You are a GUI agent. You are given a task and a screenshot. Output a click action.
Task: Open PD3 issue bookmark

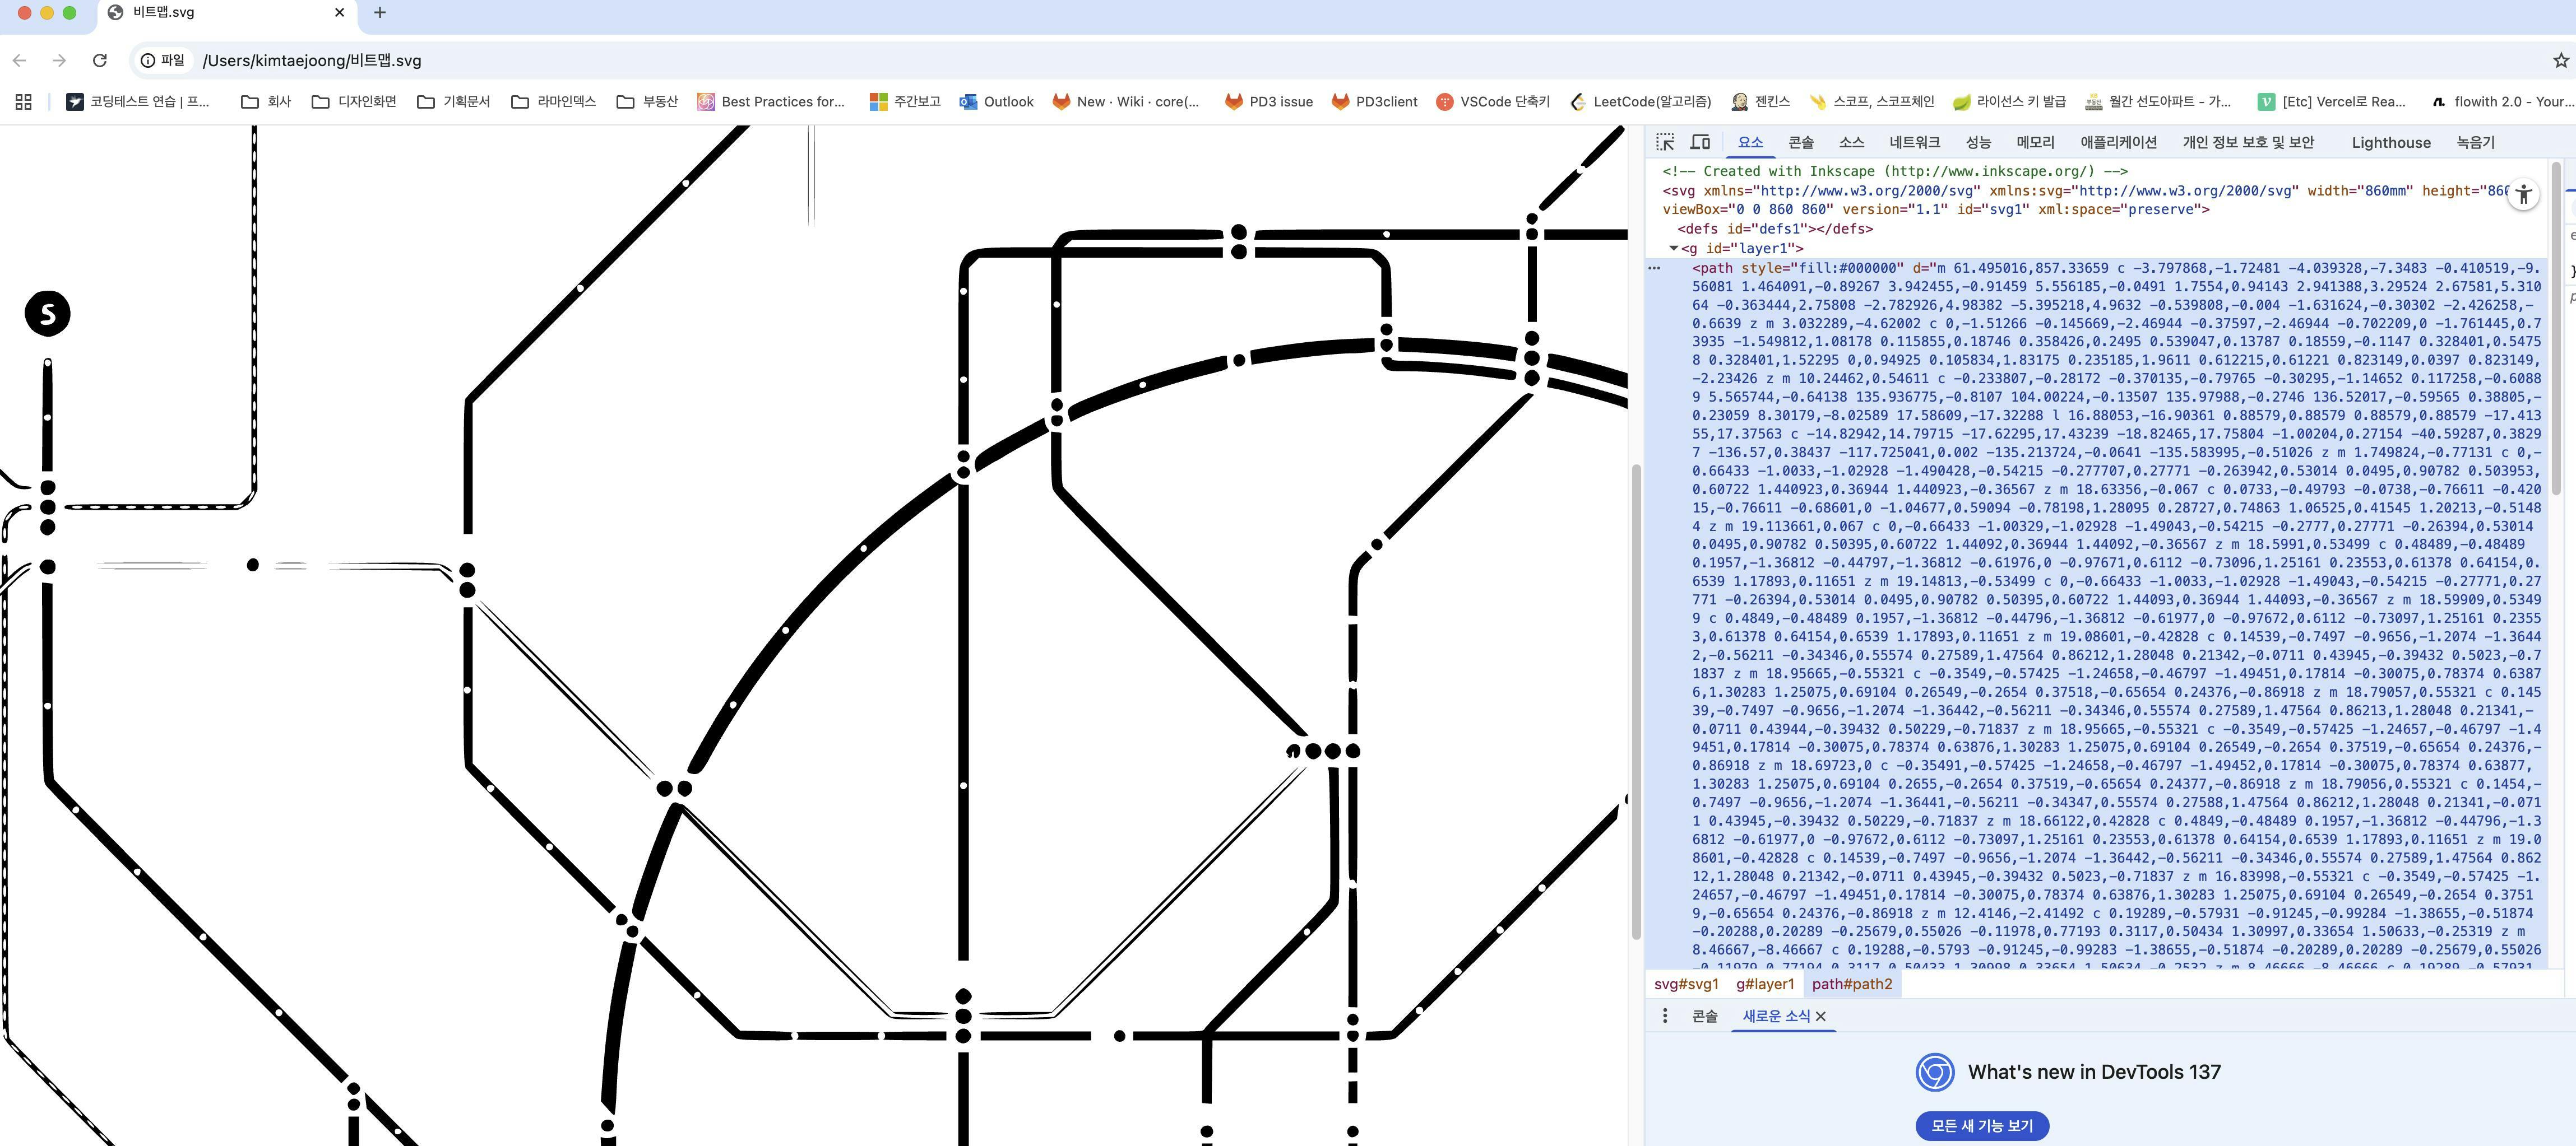1269,102
